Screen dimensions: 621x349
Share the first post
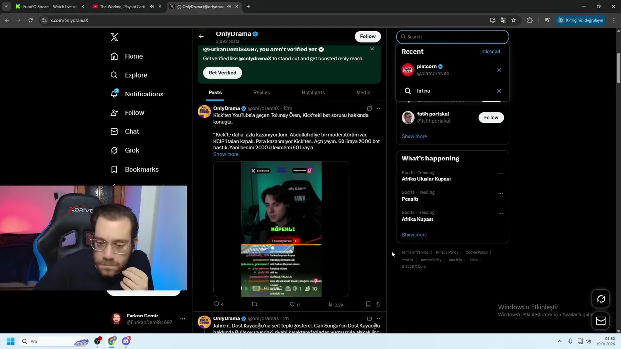pos(378,304)
